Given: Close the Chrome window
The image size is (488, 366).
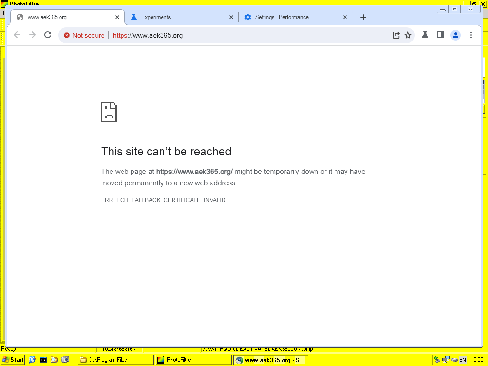Looking at the screenshot, I should (470, 10).
